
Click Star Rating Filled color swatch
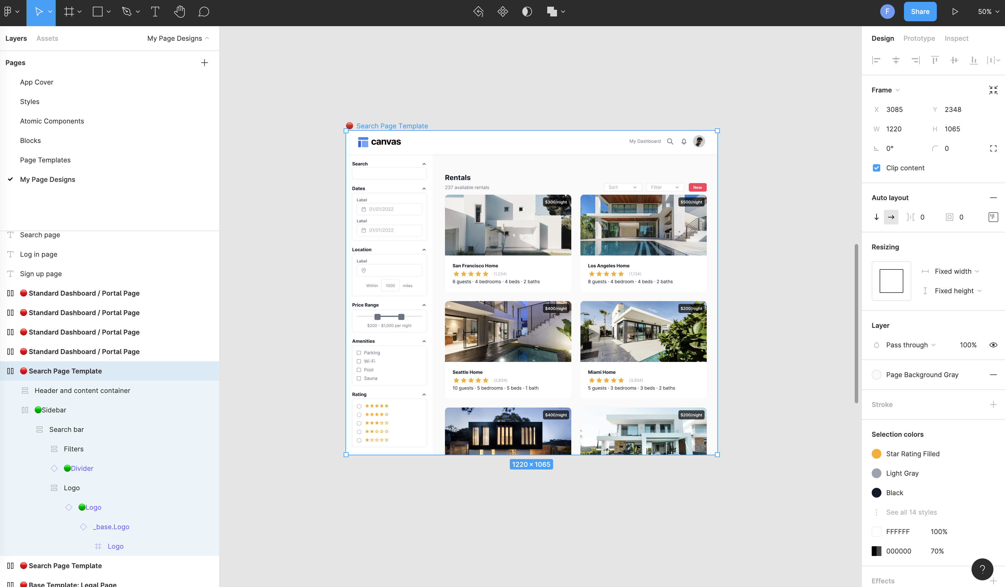coord(876,454)
